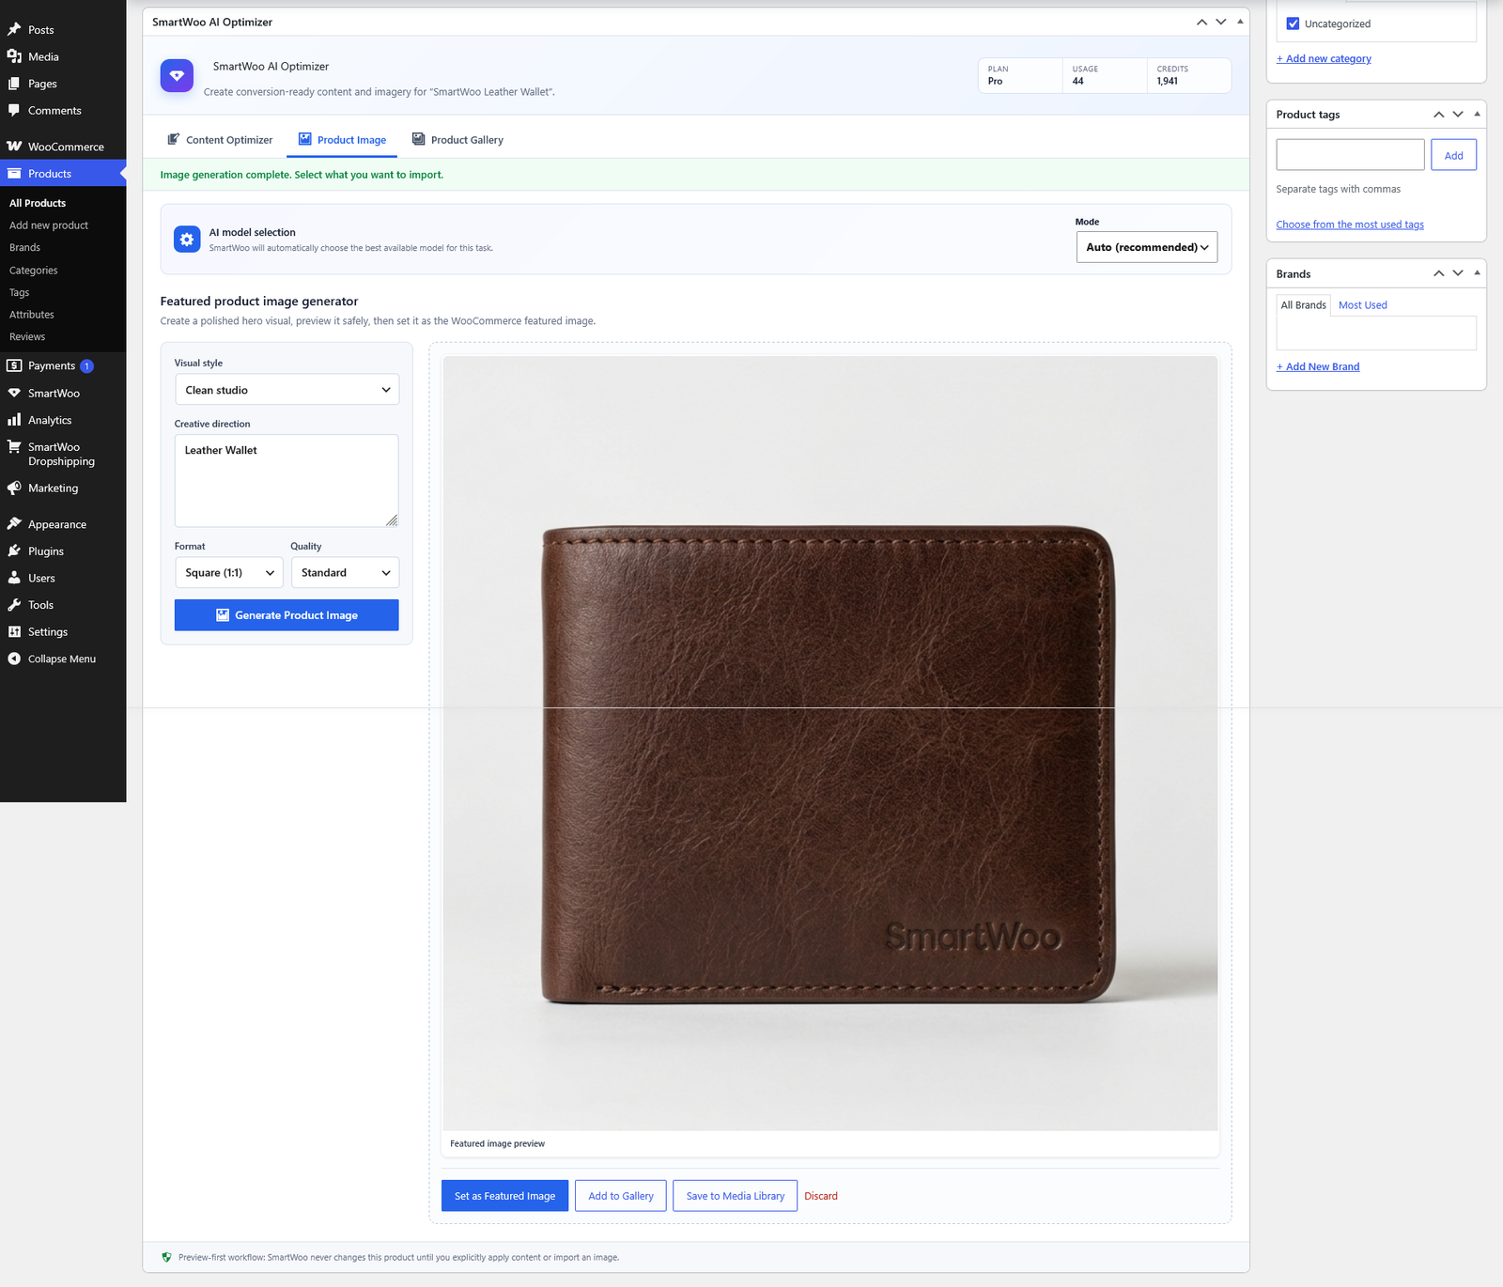Switch to Content Optimizer tab
The height and width of the screenshot is (1287, 1503).
[220, 140]
